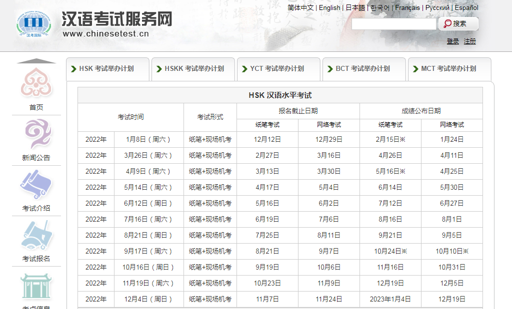Click the 登录 login link
Screen dimensions: 512x309
coord(452,41)
